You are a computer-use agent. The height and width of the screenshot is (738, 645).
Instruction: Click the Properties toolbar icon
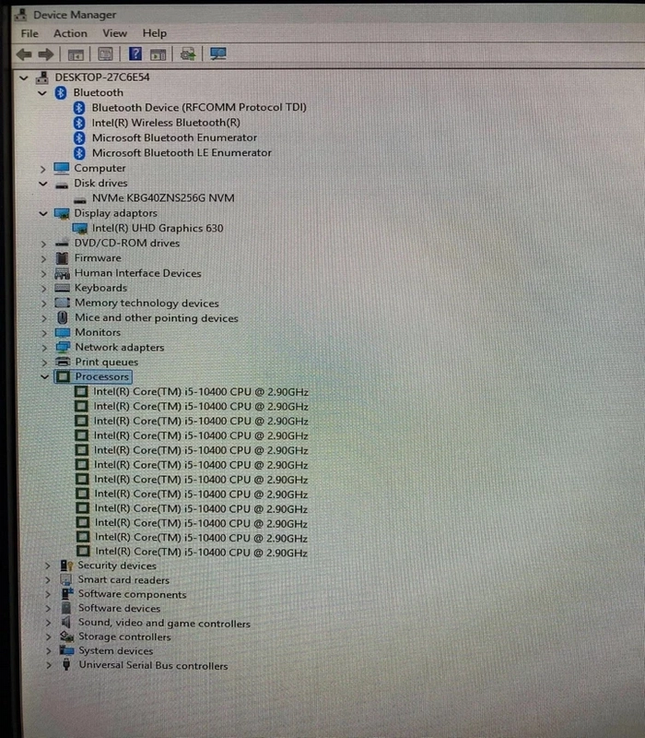click(105, 54)
